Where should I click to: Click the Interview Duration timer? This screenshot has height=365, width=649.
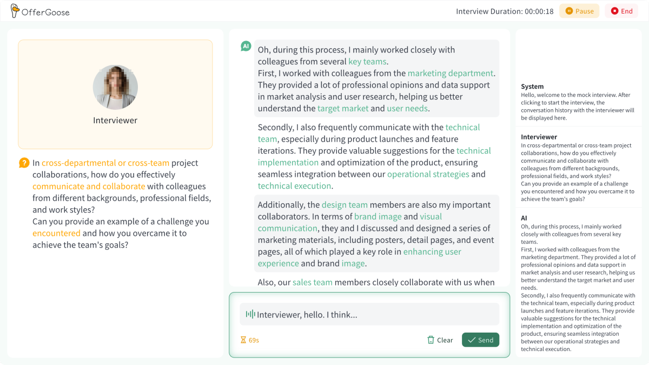504,11
